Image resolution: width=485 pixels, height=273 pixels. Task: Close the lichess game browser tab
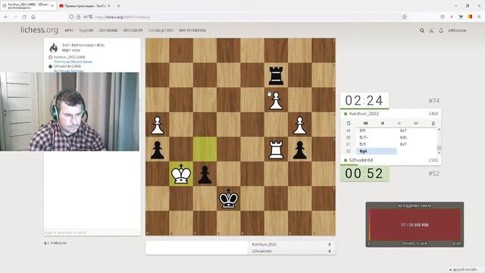[52, 6]
